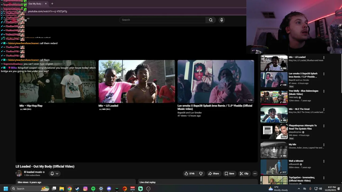Like the video with 374k likes

tap(189, 174)
